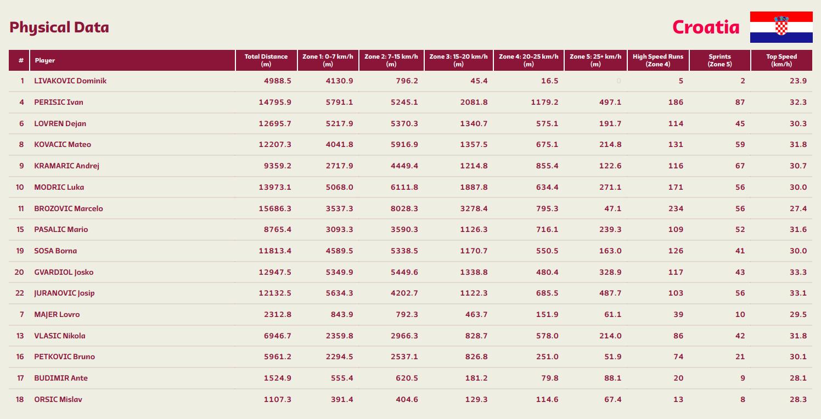Select player PERISIC Ivan
The height and width of the screenshot is (419, 821).
(59, 102)
